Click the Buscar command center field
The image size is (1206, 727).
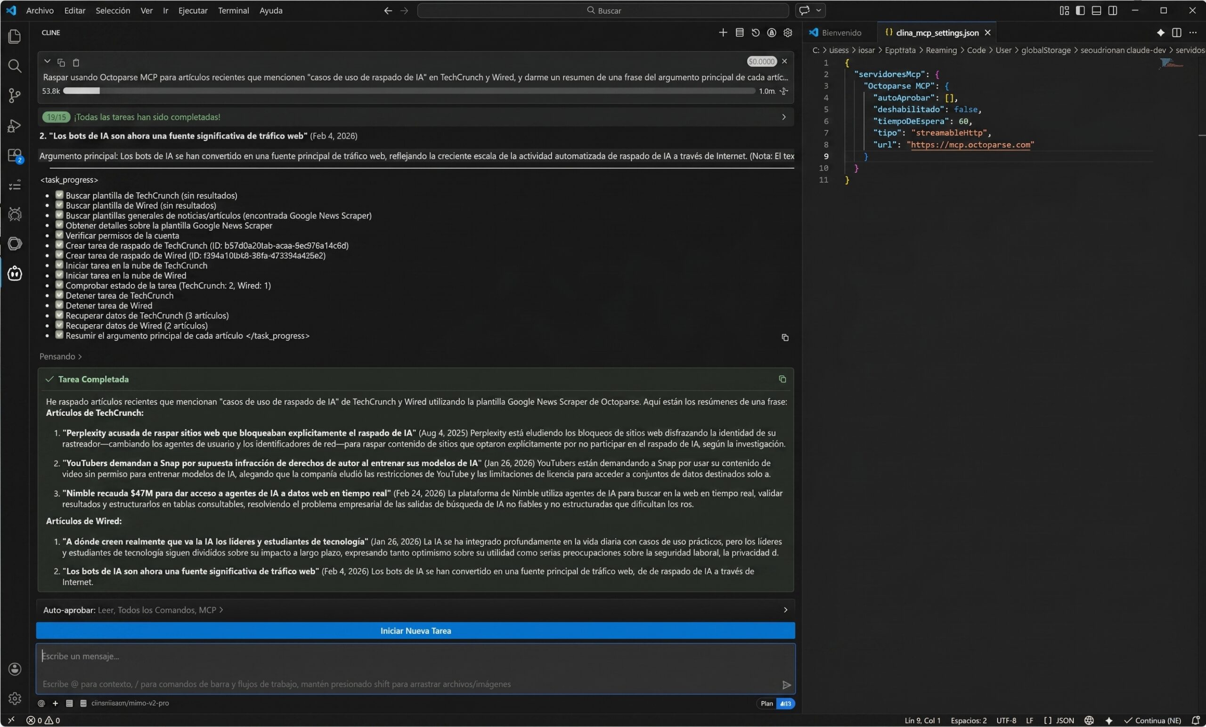[603, 10]
